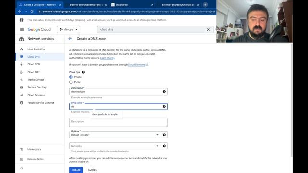Click the browser address bar URL
The width and height of the screenshot is (308, 173).
pyautogui.click(x=128, y=12)
